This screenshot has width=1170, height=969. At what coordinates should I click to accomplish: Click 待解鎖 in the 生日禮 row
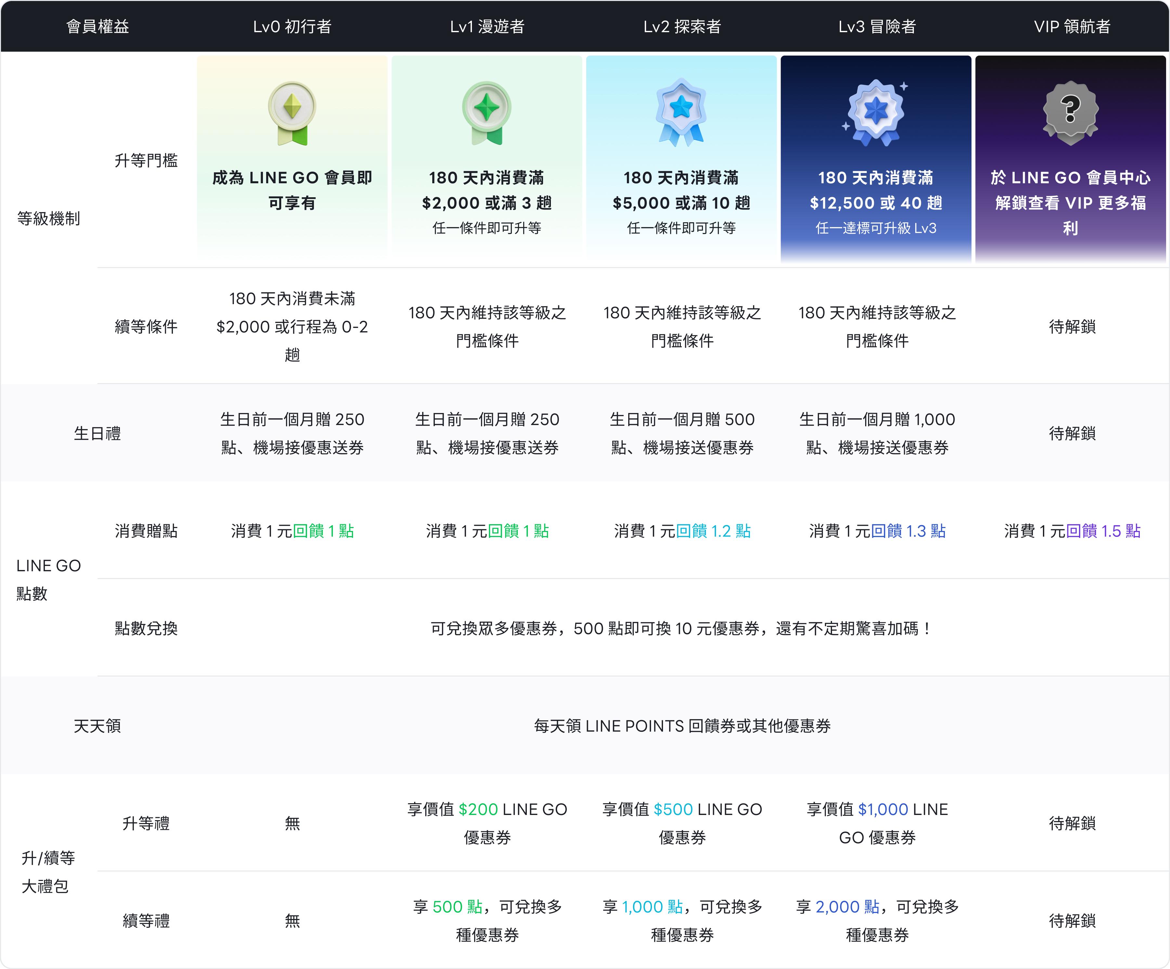[x=1072, y=433]
